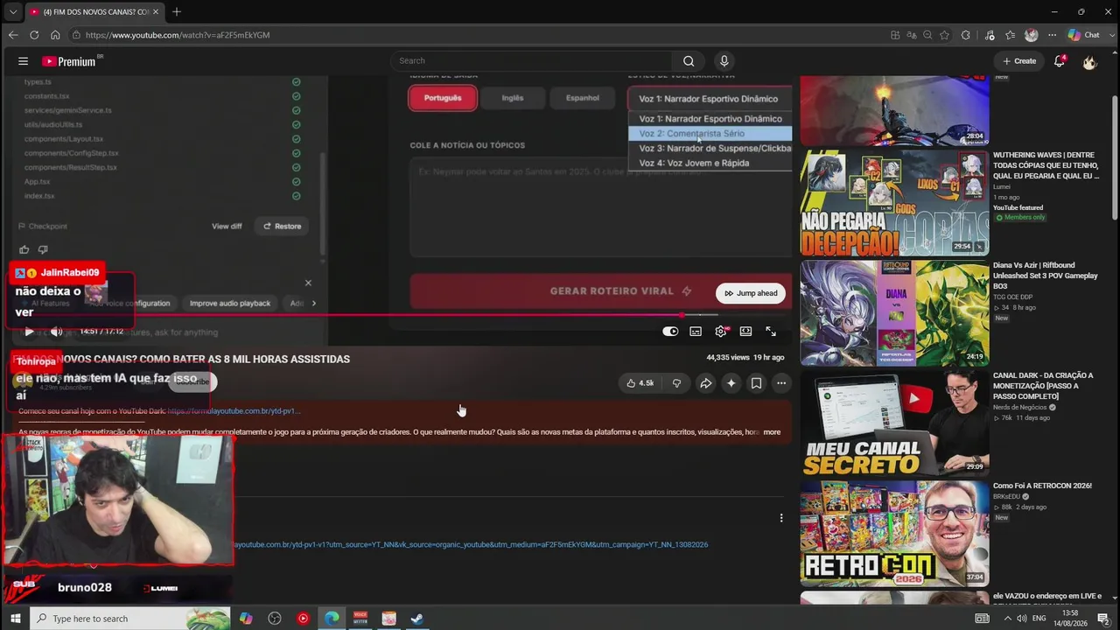Toggle the autoplay switch in player
Viewport: 1120px width, 630px height.
(x=670, y=332)
